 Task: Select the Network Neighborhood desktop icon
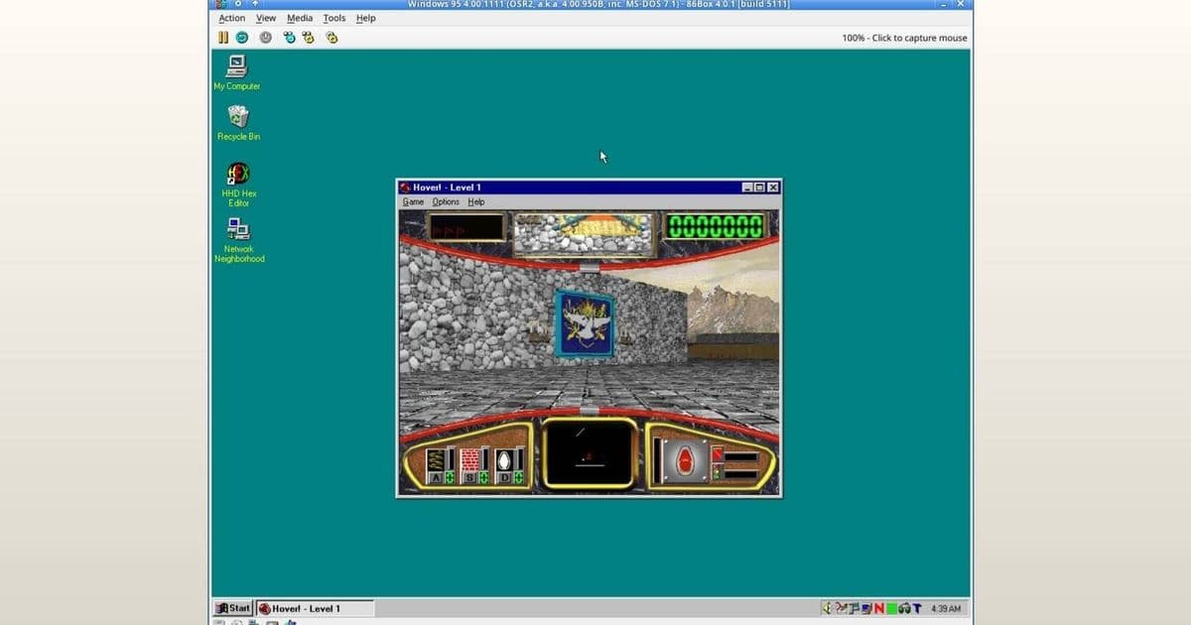click(x=239, y=241)
